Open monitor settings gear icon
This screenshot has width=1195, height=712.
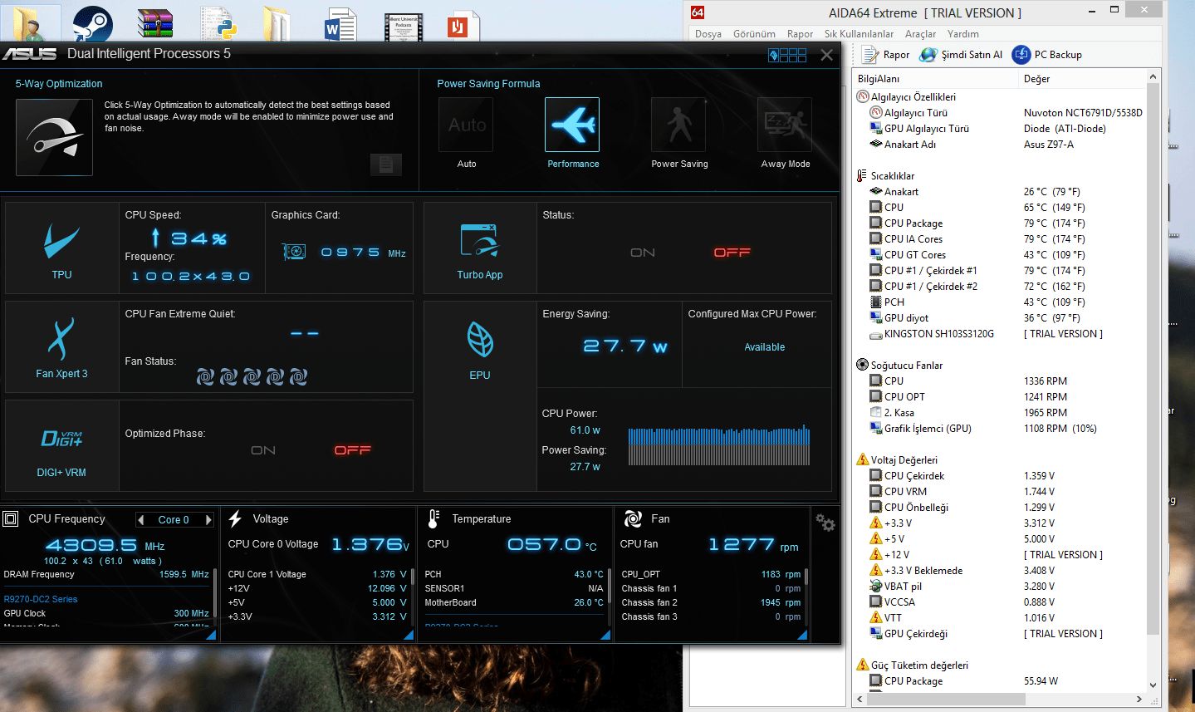pyautogui.click(x=825, y=523)
